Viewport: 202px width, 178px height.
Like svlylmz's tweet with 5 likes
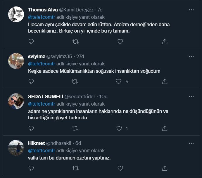pyautogui.click(x=119, y=82)
